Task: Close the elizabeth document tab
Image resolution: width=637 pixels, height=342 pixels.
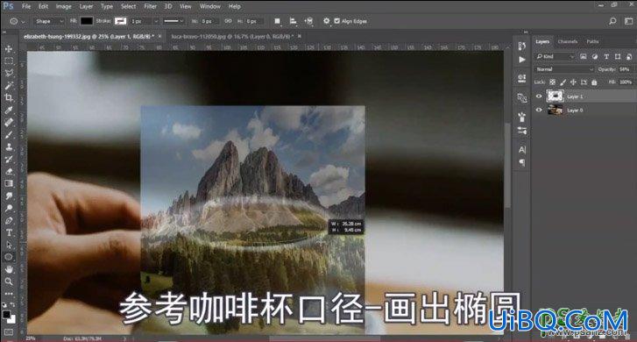Action: tap(159, 36)
